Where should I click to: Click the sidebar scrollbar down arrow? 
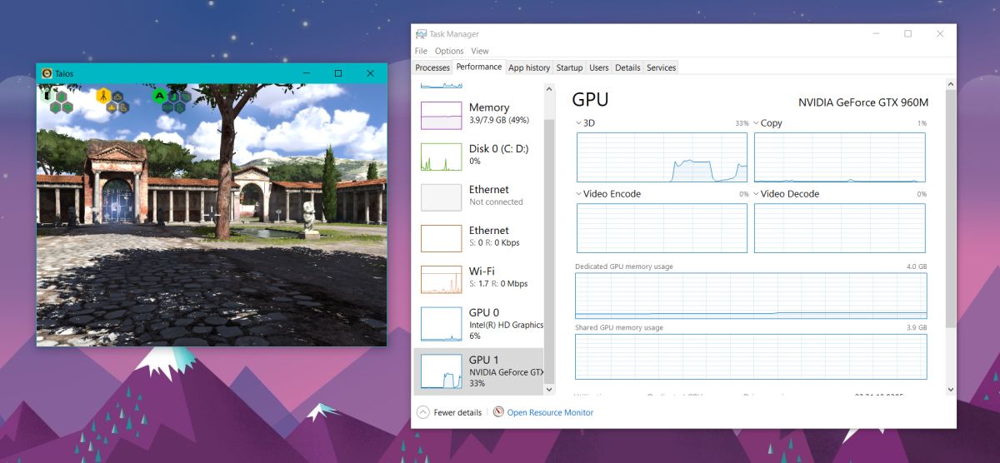click(548, 389)
